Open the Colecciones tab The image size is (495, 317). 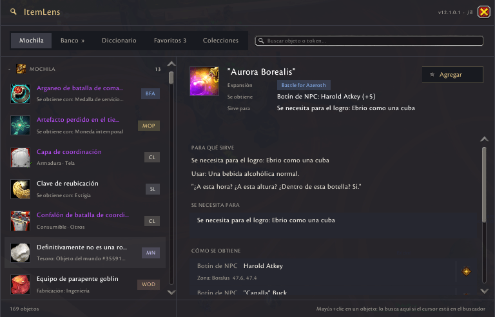click(220, 41)
